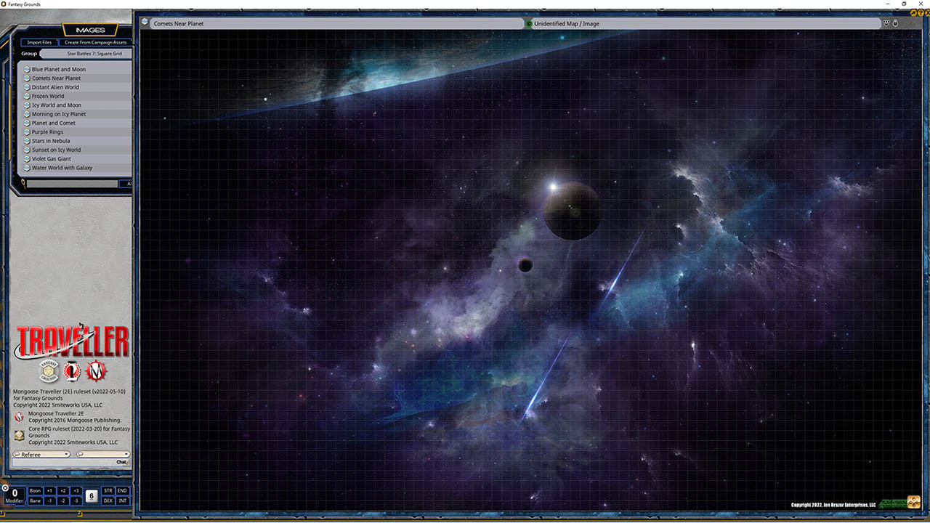The height and width of the screenshot is (523, 930).
Task: Click the +3 modifier icon in the dice bar
Action: pos(76,490)
